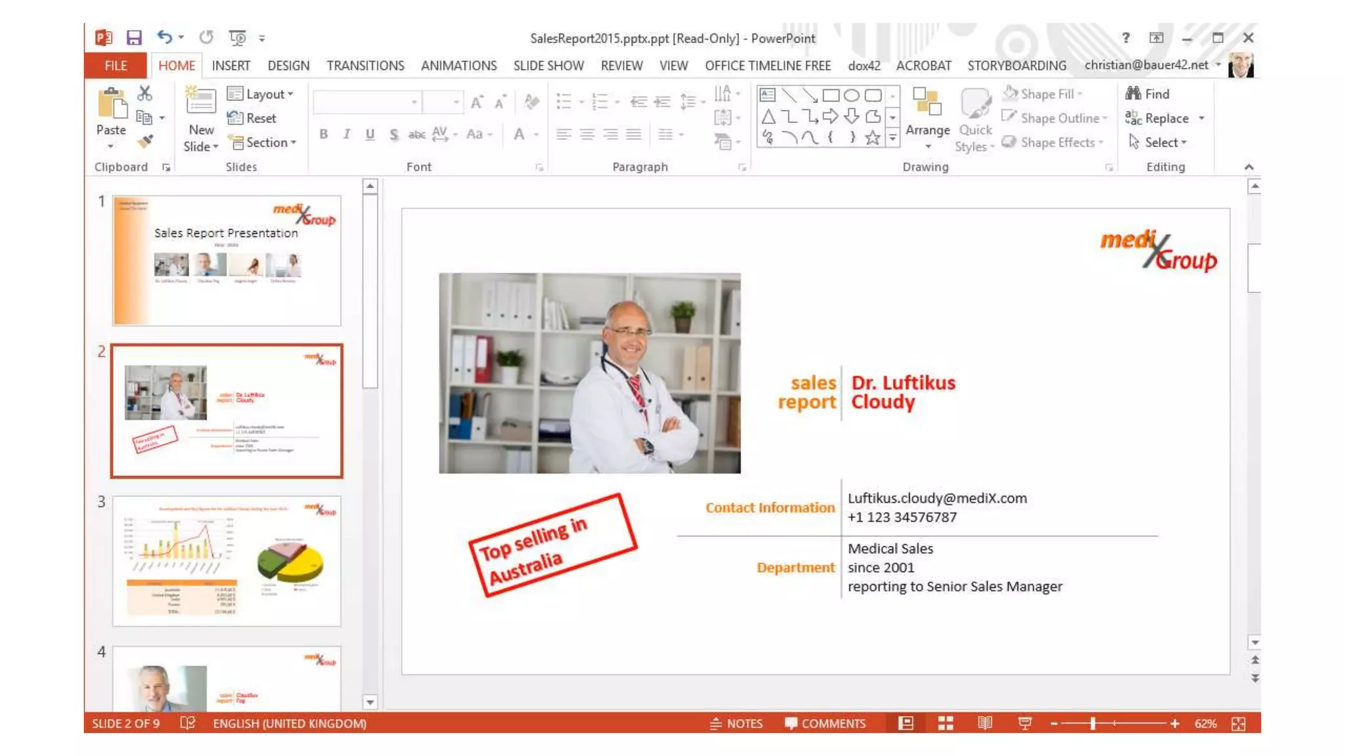This screenshot has height=756, width=1345.
Task: Switch to Slide Sorter view icon
Action: (x=945, y=723)
